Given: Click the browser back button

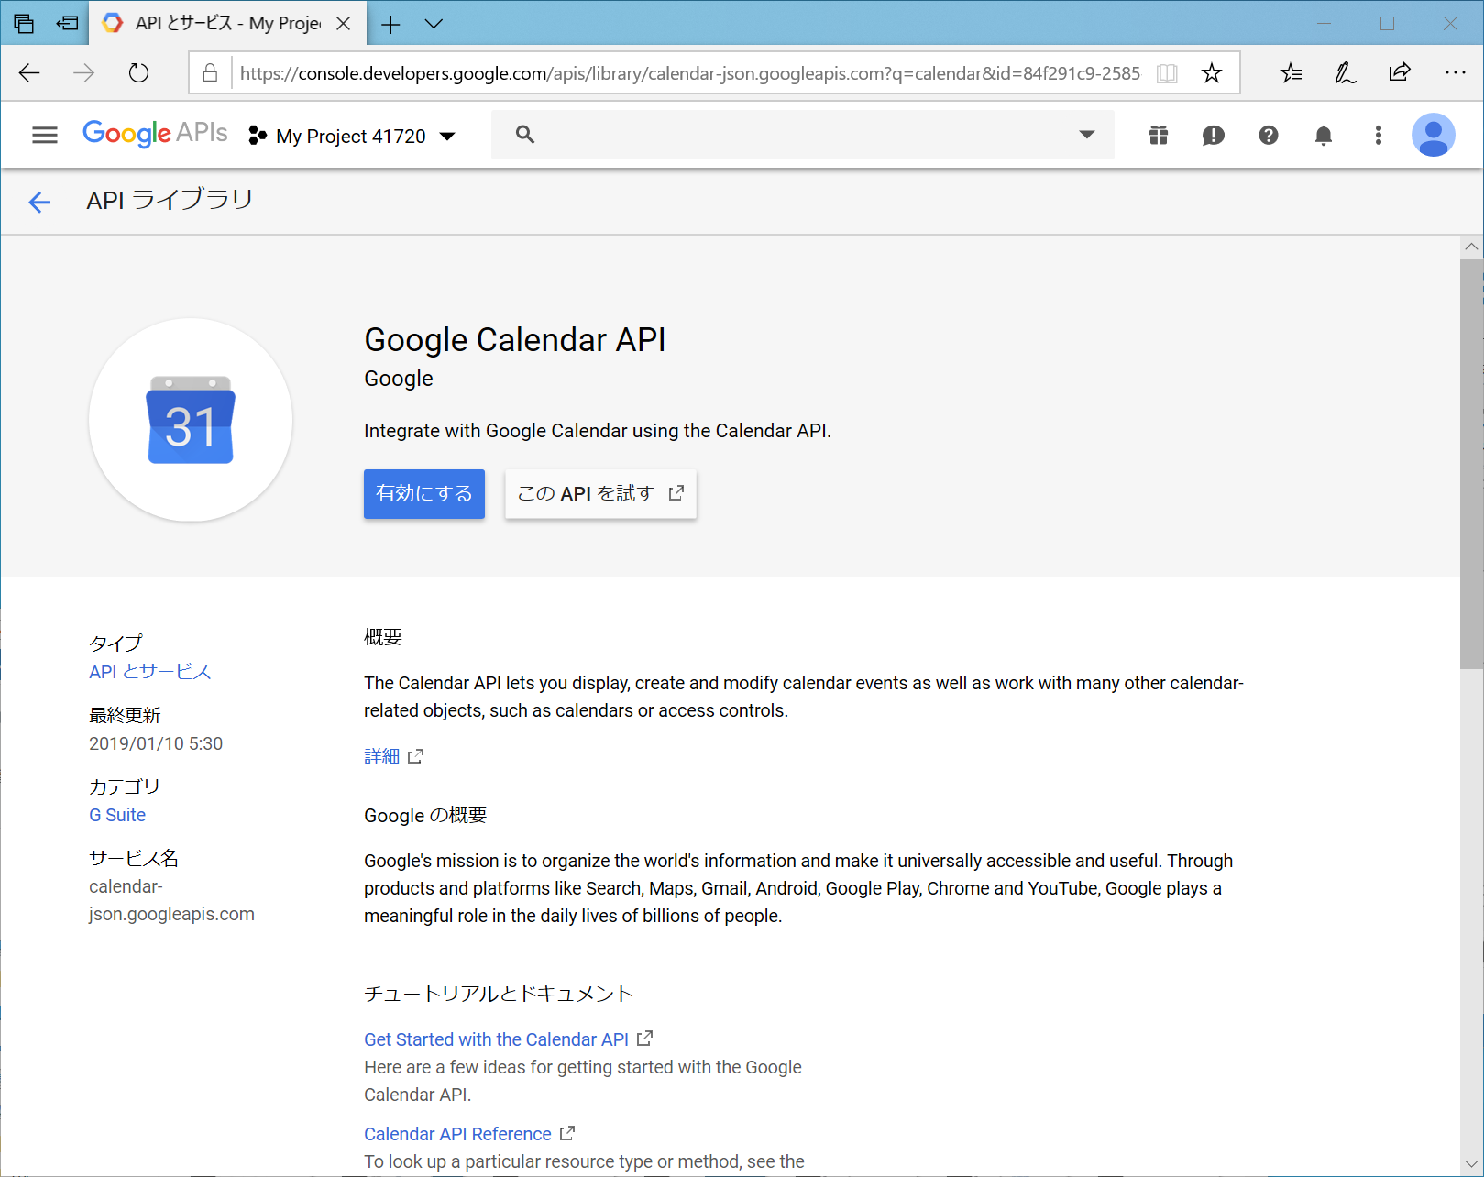Looking at the screenshot, I should [x=30, y=73].
